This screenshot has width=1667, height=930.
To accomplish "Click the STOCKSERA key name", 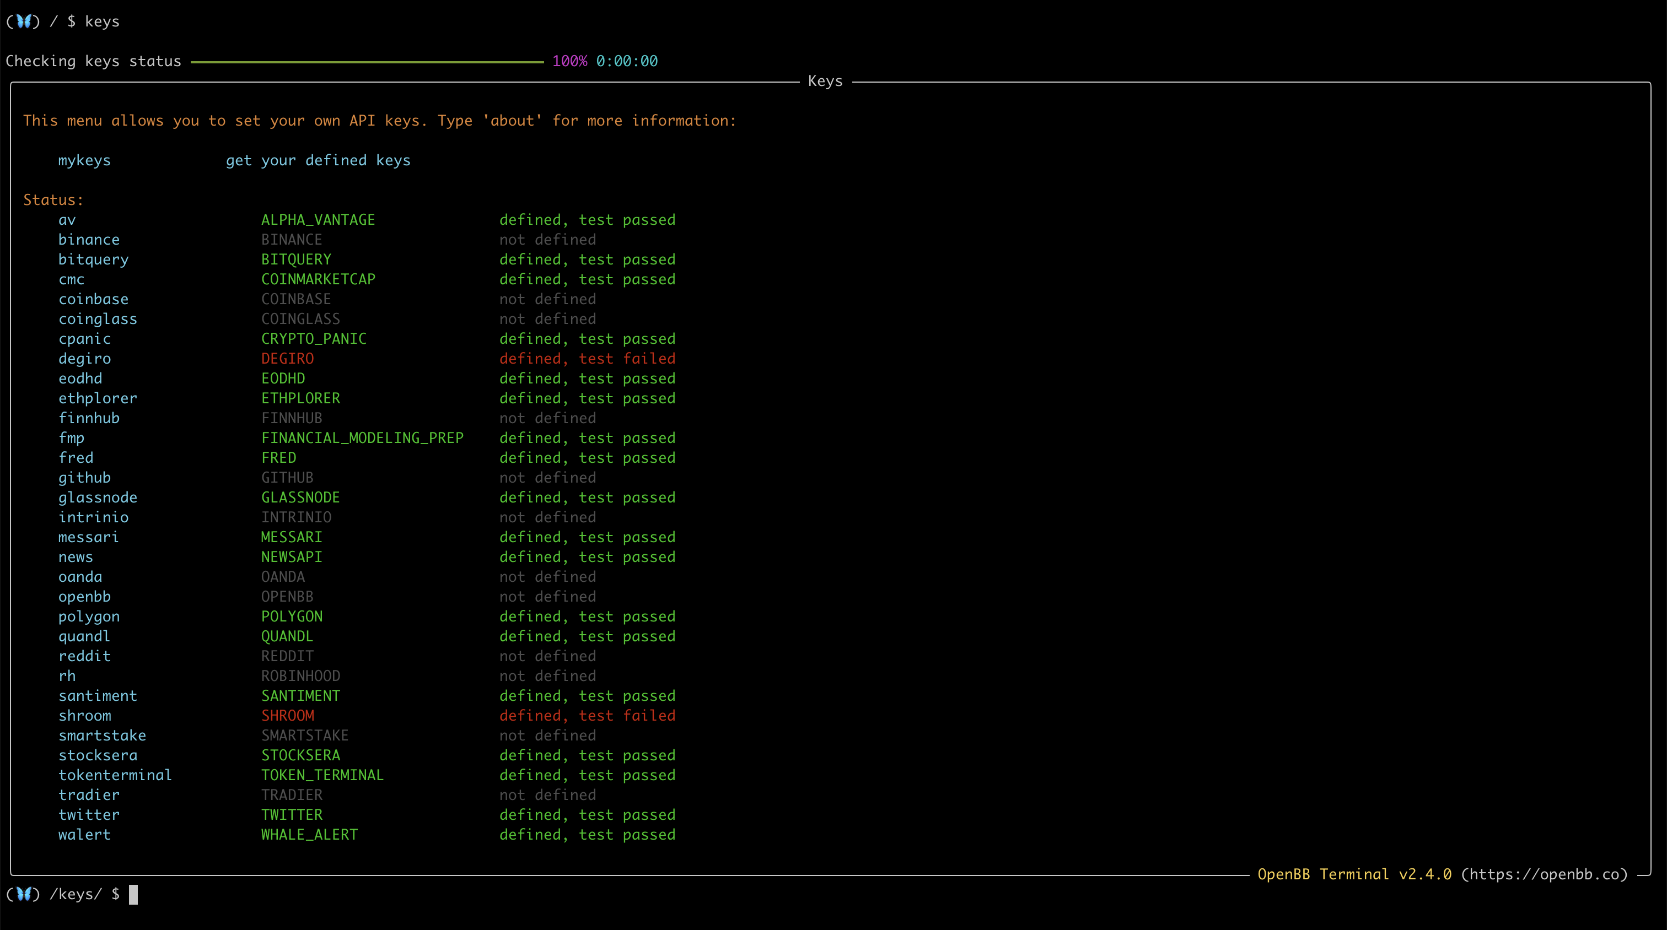I will [300, 755].
